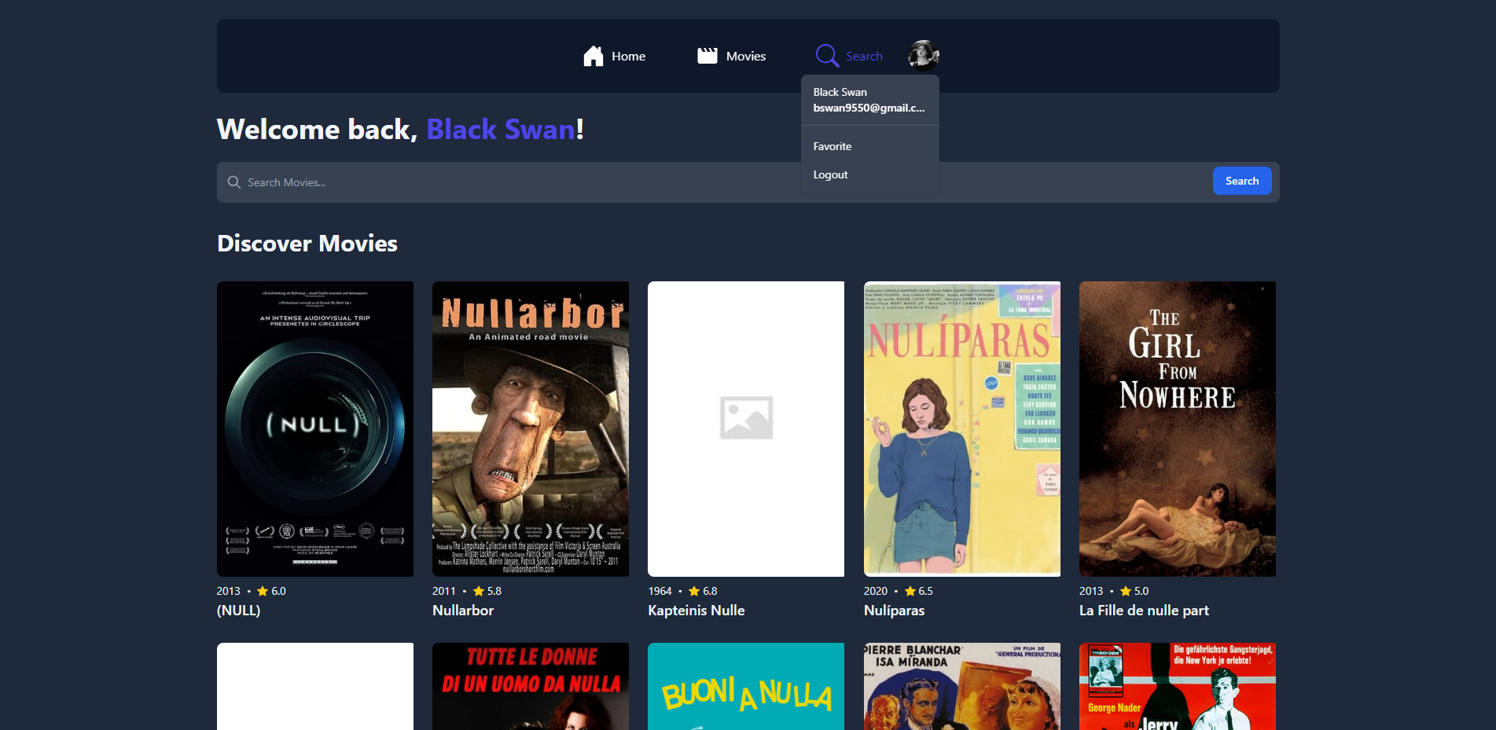Click the Discover Movies heading
Screen dimensions: 1496x730
point(307,244)
